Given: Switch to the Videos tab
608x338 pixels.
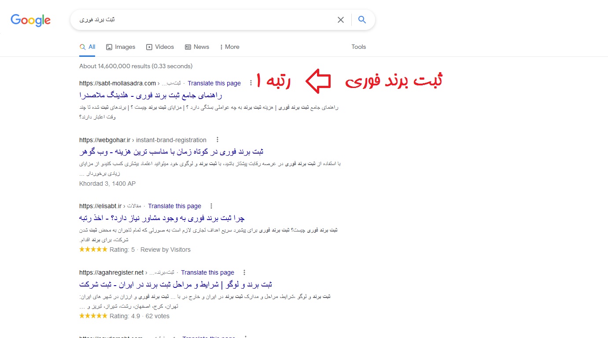Looking at the screenshot, I should coord(160,47).
